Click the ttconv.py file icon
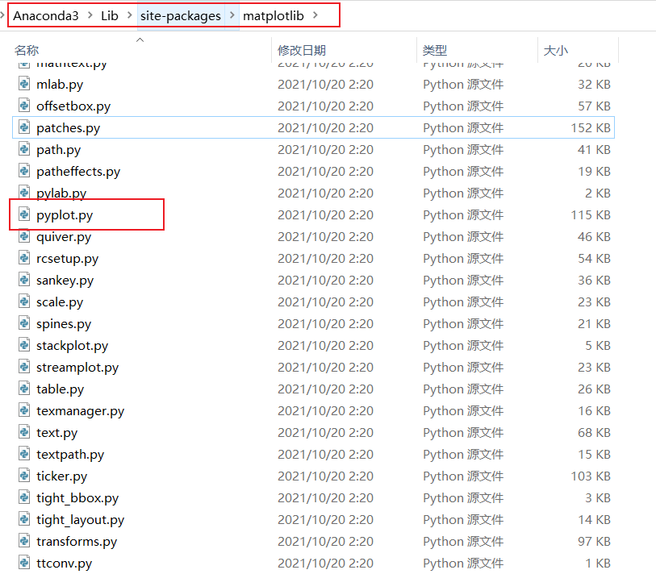Screen dimensions: 656x574 click(24, 562)
